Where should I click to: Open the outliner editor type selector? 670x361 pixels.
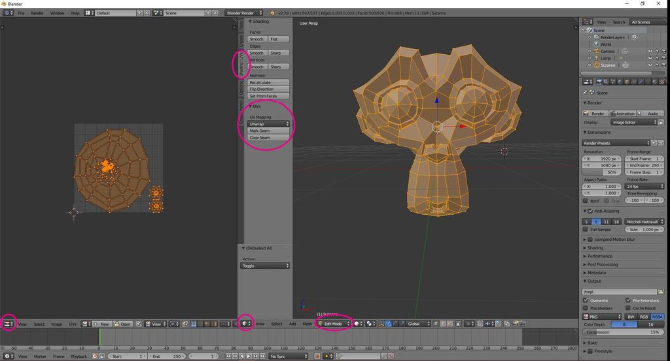588,22
